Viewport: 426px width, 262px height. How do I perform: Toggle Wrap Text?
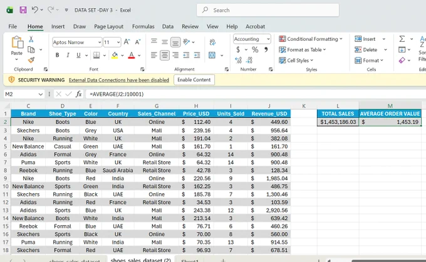tap(212, 42)
